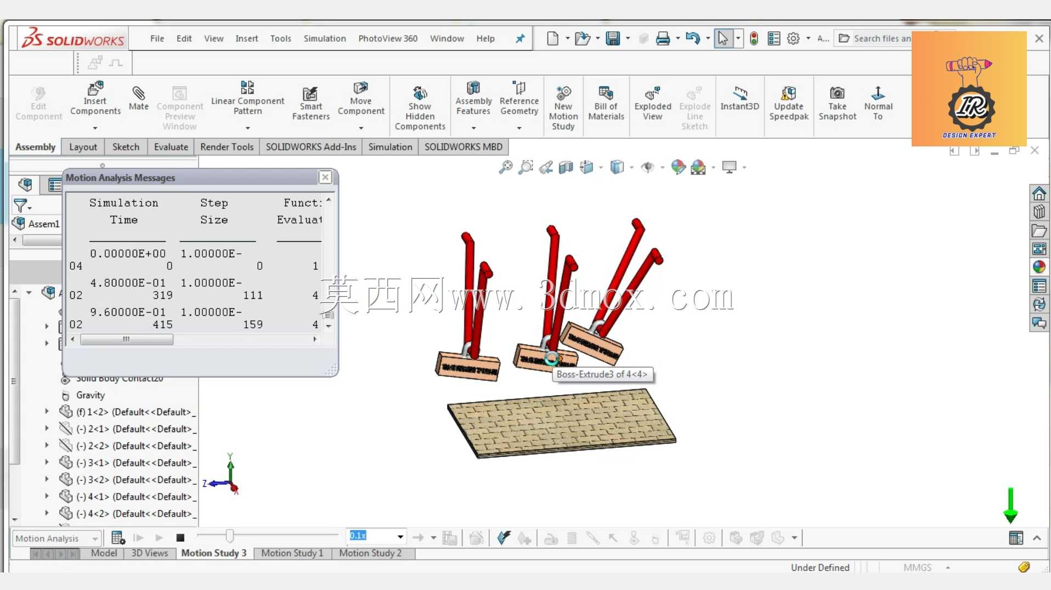Select the Gravity item in tree
Image resolution: width=1051 pixels, height=590 pixels.
90,395
